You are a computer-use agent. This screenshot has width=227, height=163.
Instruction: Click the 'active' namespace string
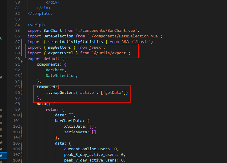[87, 93]
